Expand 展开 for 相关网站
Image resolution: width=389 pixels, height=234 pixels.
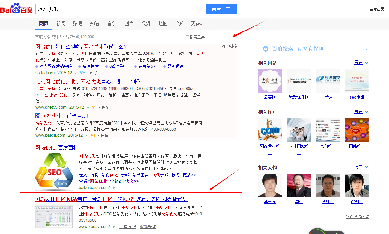(361, 62)
